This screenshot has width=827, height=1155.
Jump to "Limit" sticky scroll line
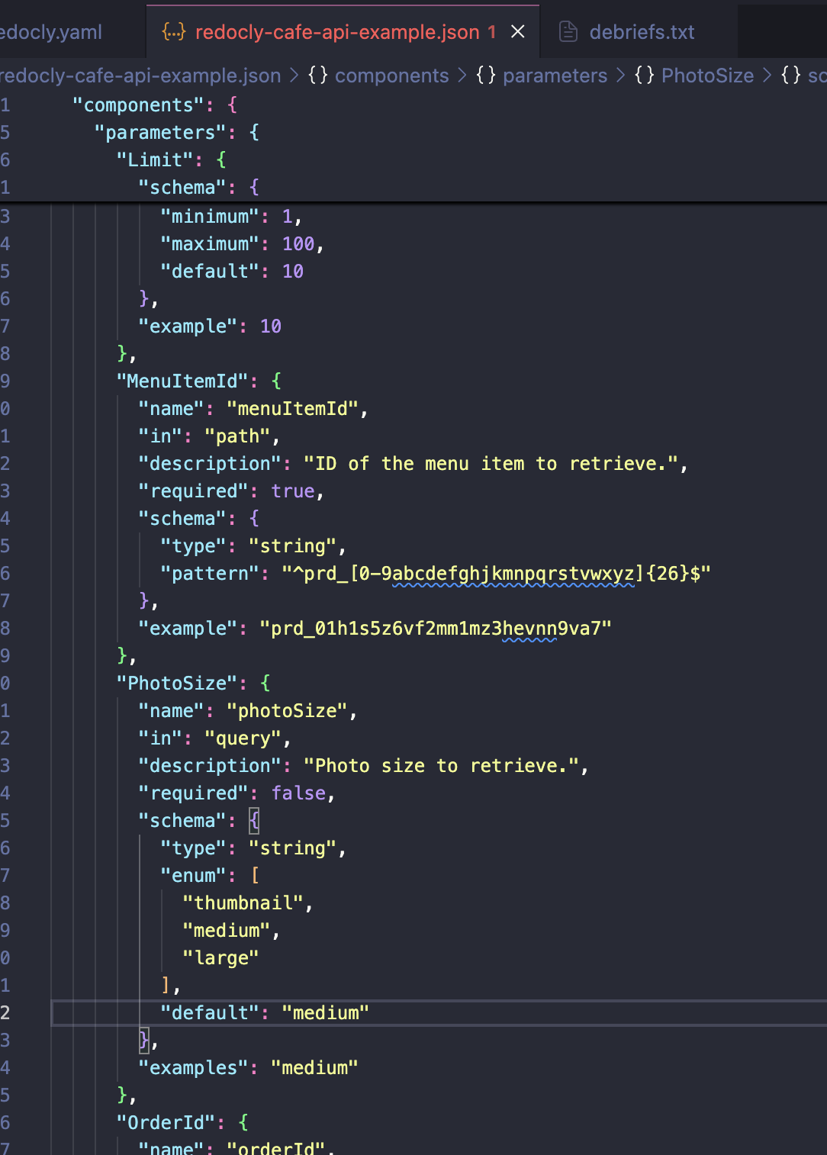click(x=155, y=160)
